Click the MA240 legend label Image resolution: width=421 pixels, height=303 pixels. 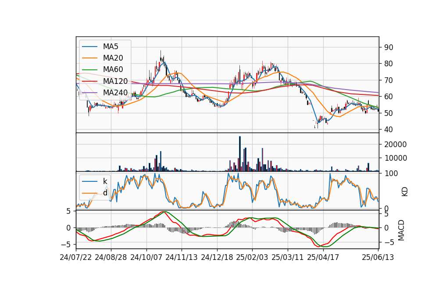point(115,93)
